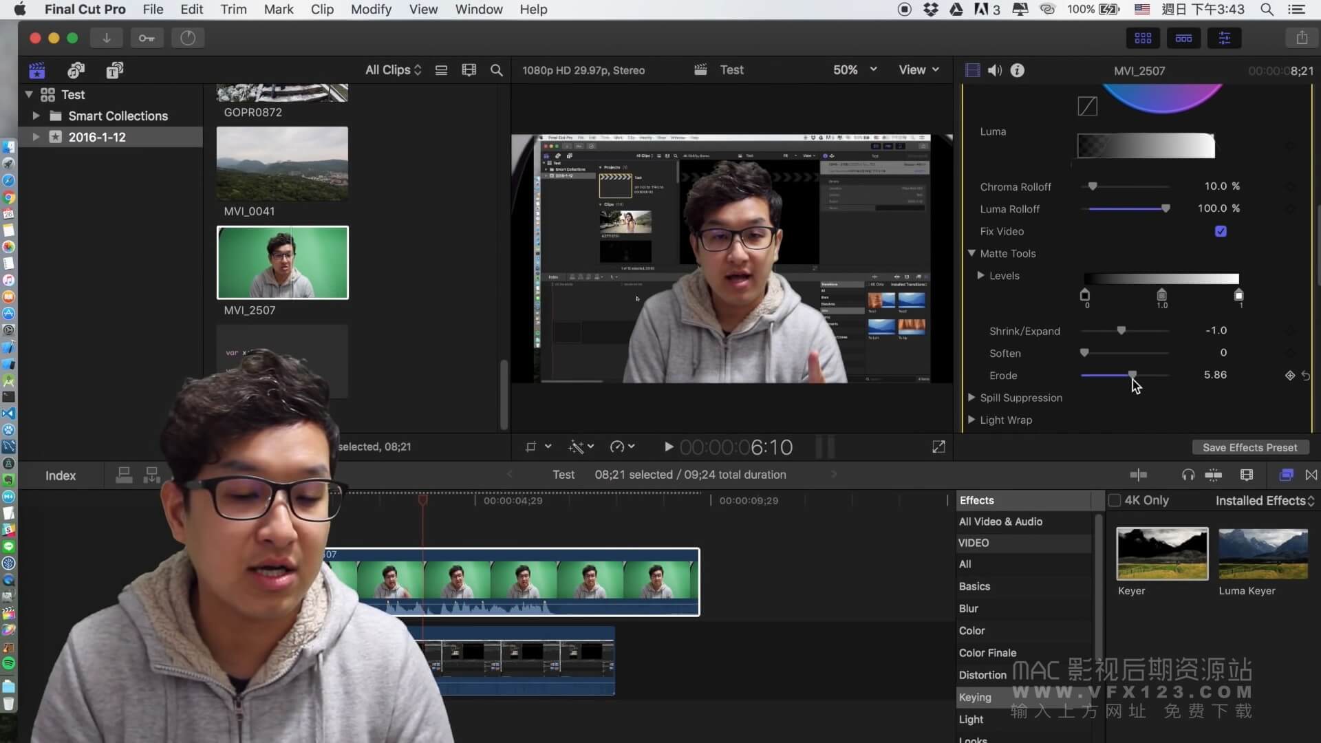Click the browser search magnifier
This screenshot has height=743, width=1321.
click(x=496, y=70)
